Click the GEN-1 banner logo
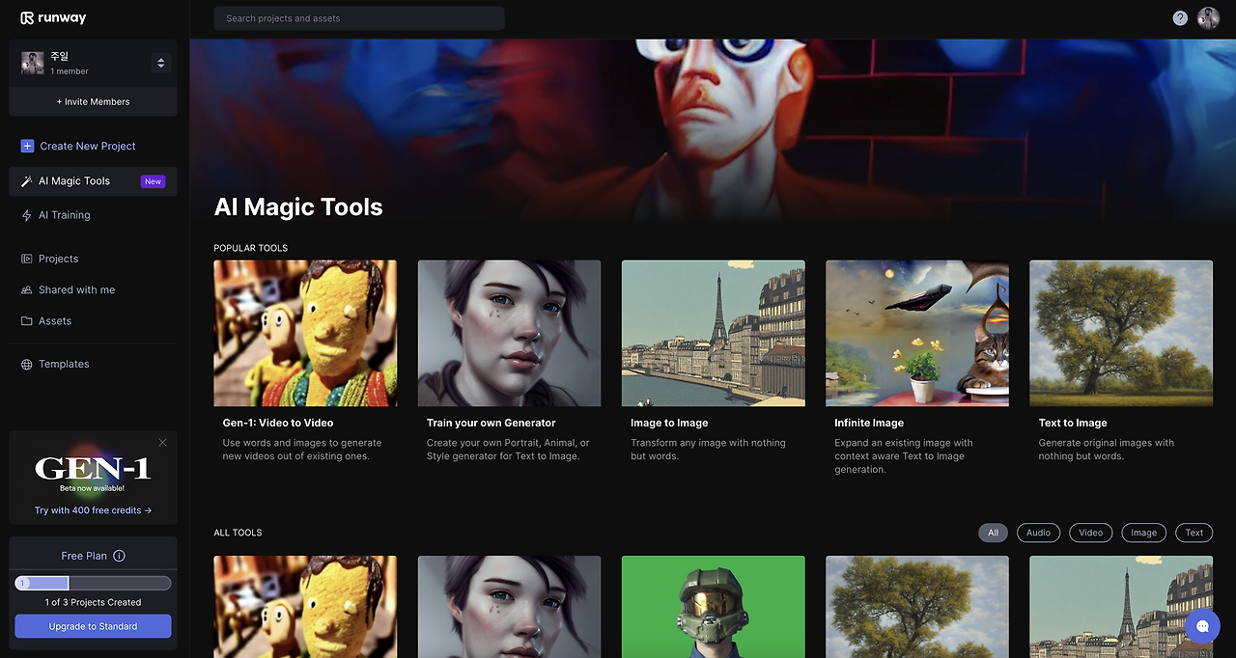The height and width of the screenshot is (658, 1236). 93,470
